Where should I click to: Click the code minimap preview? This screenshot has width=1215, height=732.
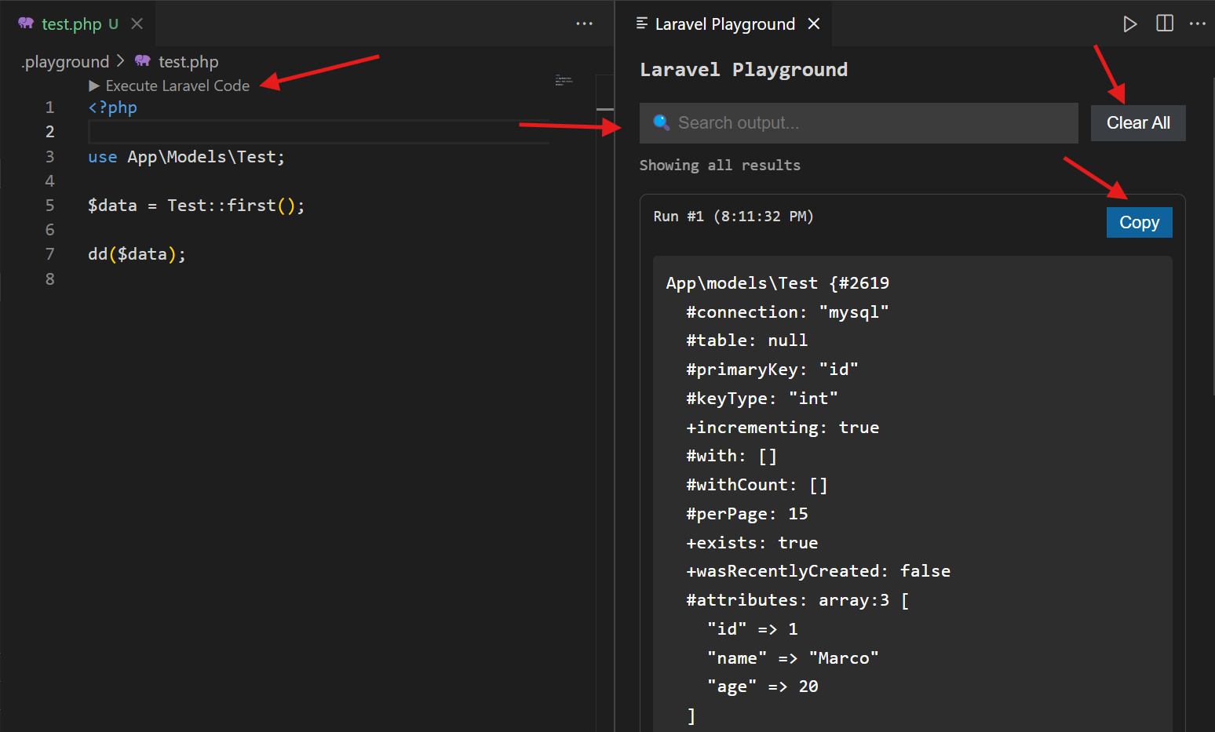(564, 81)
